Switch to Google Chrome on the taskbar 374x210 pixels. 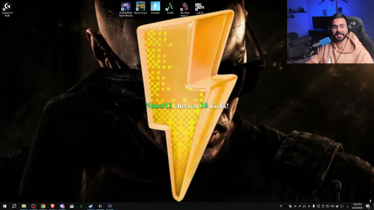pyautogui.click(x=43, y=206)
